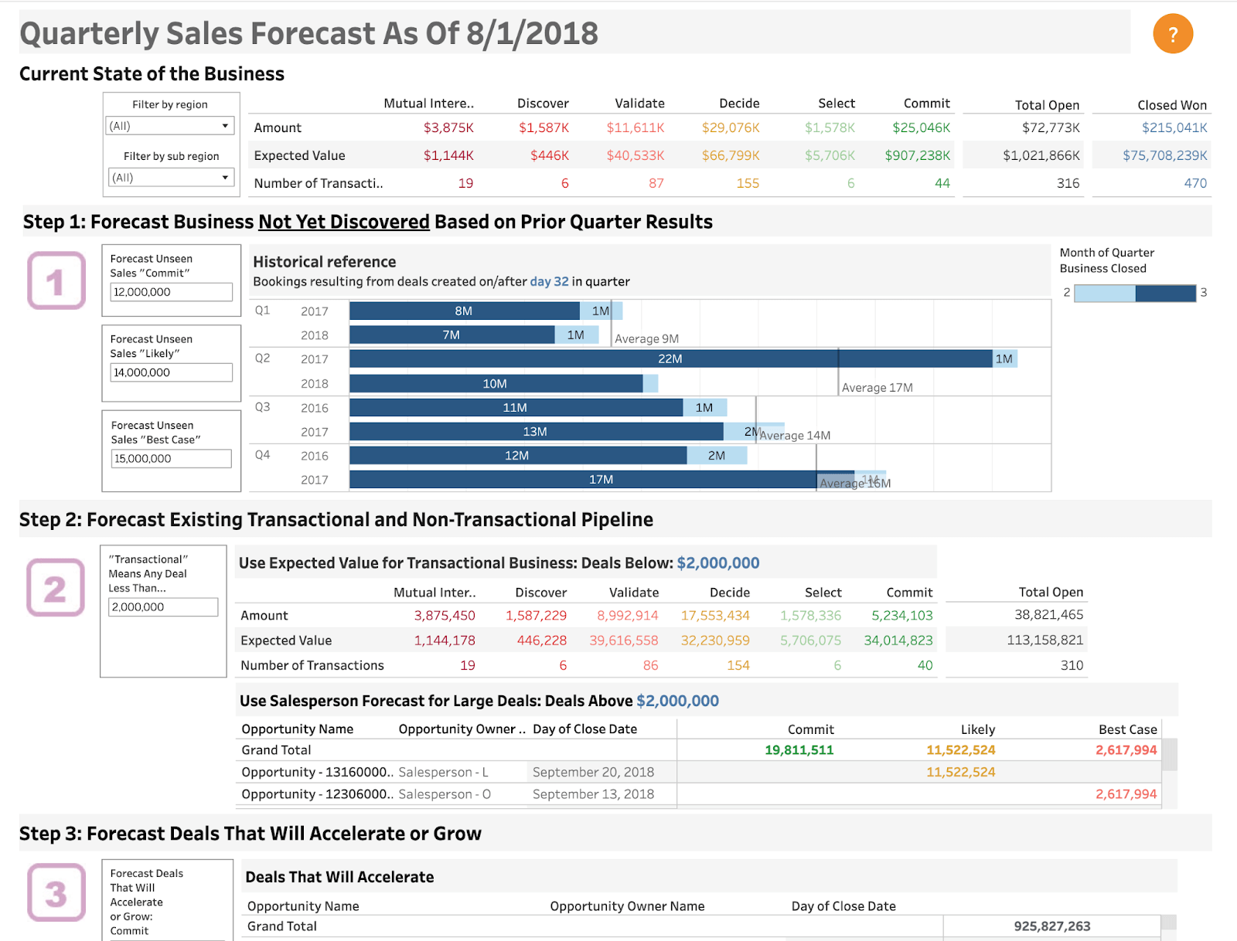The image size is (1237, 941).
Task: Click the Step 2 Total Open 113,158,821 value
Action: click(x=1045, y=640)
